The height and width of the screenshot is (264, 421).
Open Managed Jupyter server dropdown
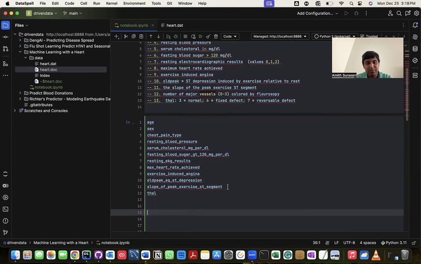(x=280, y=36)
